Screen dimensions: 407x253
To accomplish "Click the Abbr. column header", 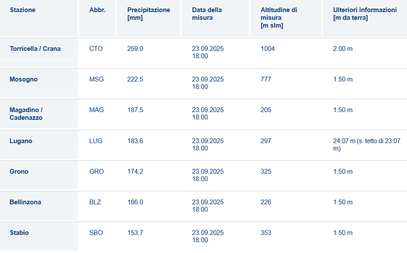I will (97, 10).
